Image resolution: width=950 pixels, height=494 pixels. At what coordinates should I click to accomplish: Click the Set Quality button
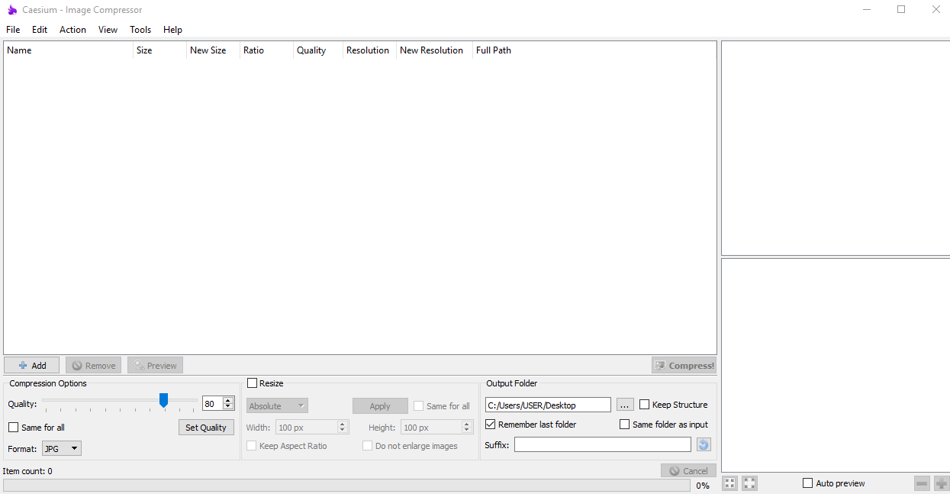tap(206, 428)
